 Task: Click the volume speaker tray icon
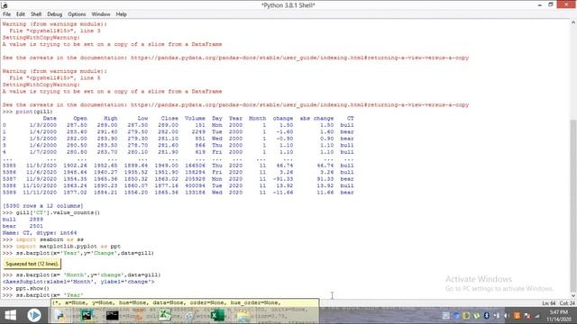point(507,316)
